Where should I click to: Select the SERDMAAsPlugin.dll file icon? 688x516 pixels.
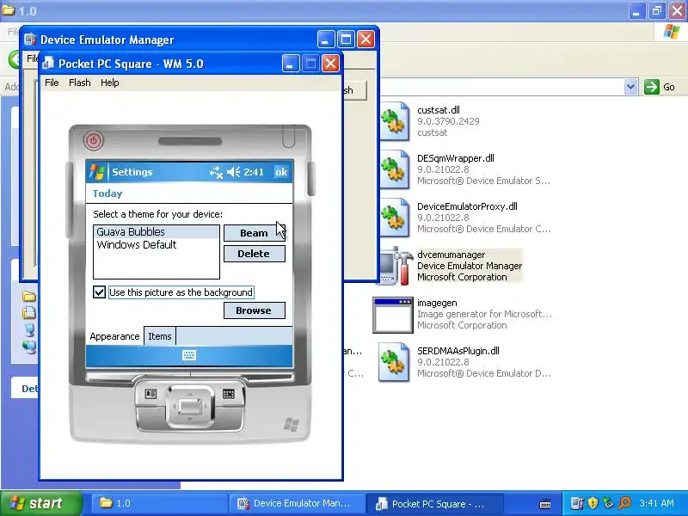coord(394,362)
